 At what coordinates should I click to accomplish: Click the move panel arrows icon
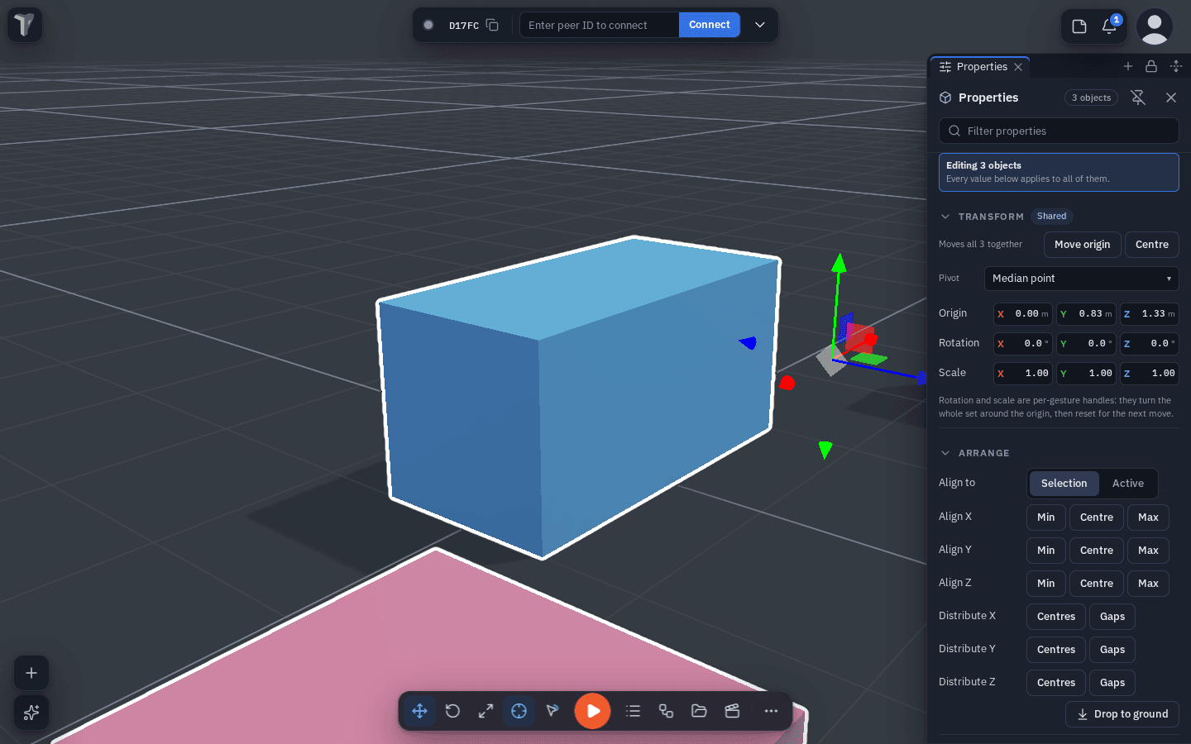[x=1176, y=66]
